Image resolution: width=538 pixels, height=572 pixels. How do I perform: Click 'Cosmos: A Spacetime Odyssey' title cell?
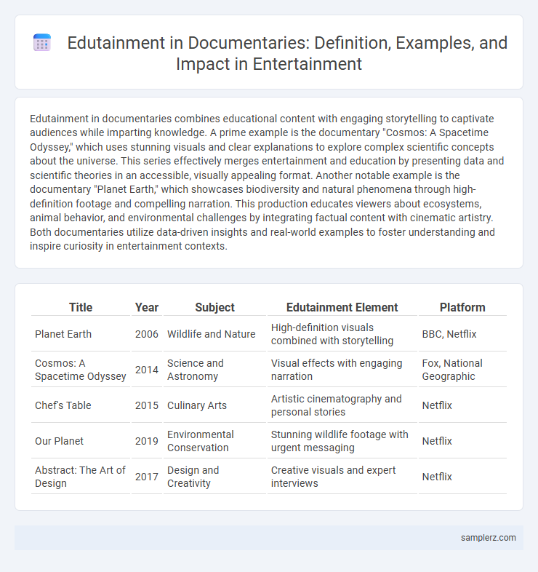(81, 370)
